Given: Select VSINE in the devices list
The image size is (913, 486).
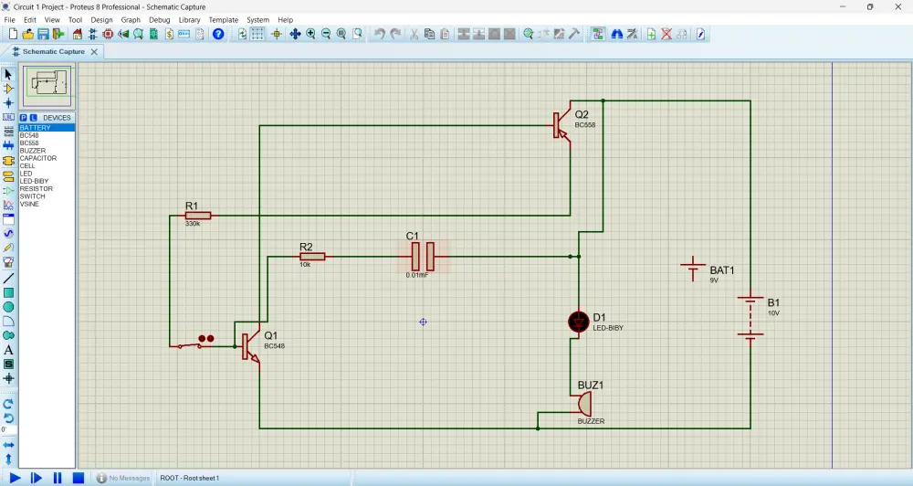Looking at the screenshot, I should pyautogui.click(x=47, y=204).
